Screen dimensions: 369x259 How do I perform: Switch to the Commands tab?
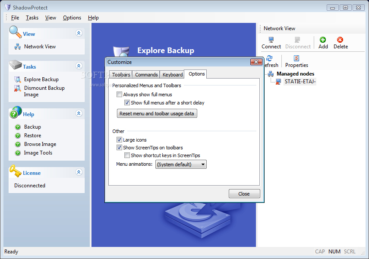[x=146, y=75]
